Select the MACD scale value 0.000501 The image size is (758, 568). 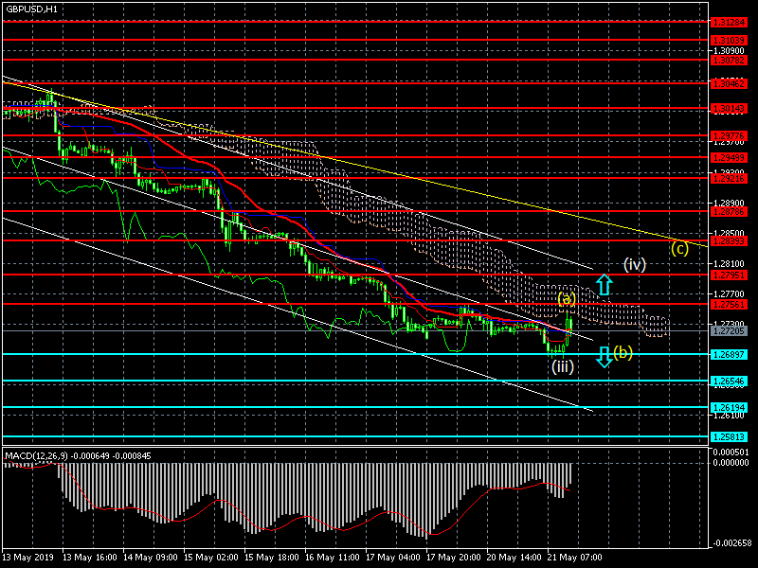[x=731, y=453]
